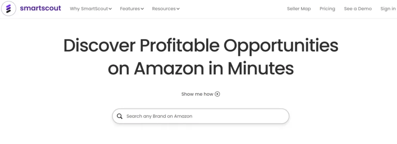
Task: Open the Features menu label
Action: coord(130,8)
